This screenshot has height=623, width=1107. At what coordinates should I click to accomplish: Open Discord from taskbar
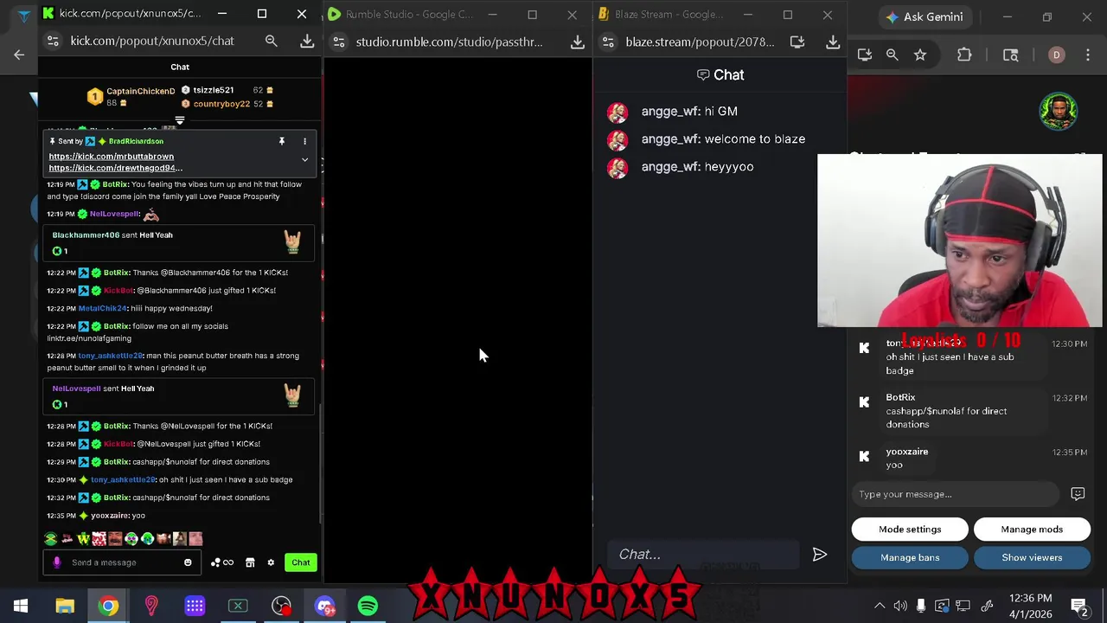tap(324, 606)
